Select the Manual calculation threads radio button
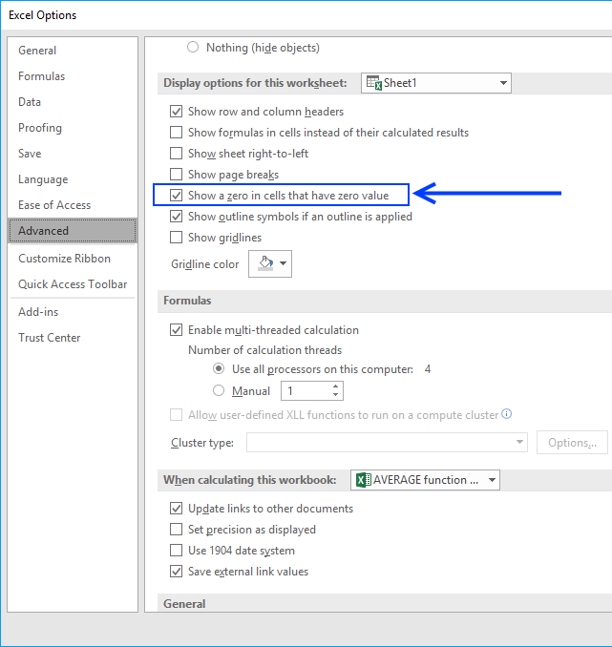This screenshot has width=612, height=647. tap(219, 391)
